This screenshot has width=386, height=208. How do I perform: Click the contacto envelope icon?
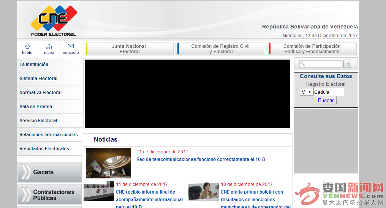coord(71,46)
